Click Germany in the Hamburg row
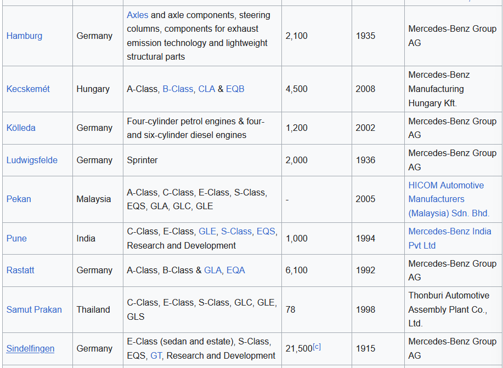Viewport: 503px width, 368px height. [x=94, y=36]
